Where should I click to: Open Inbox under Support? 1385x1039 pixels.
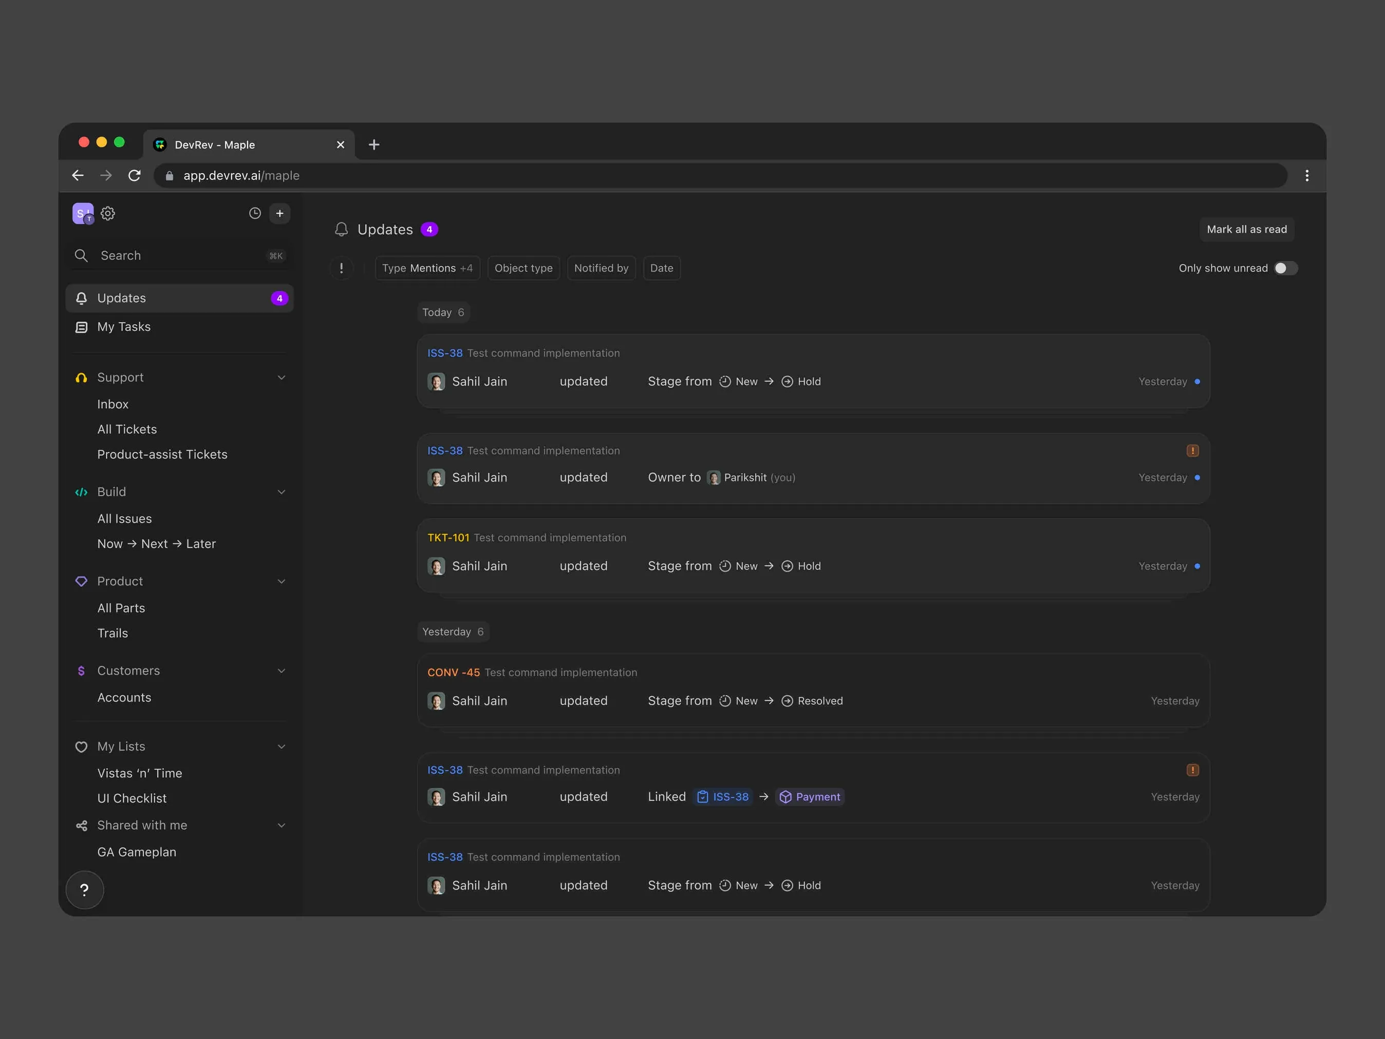pyautogui.click(x=113, y=404)
